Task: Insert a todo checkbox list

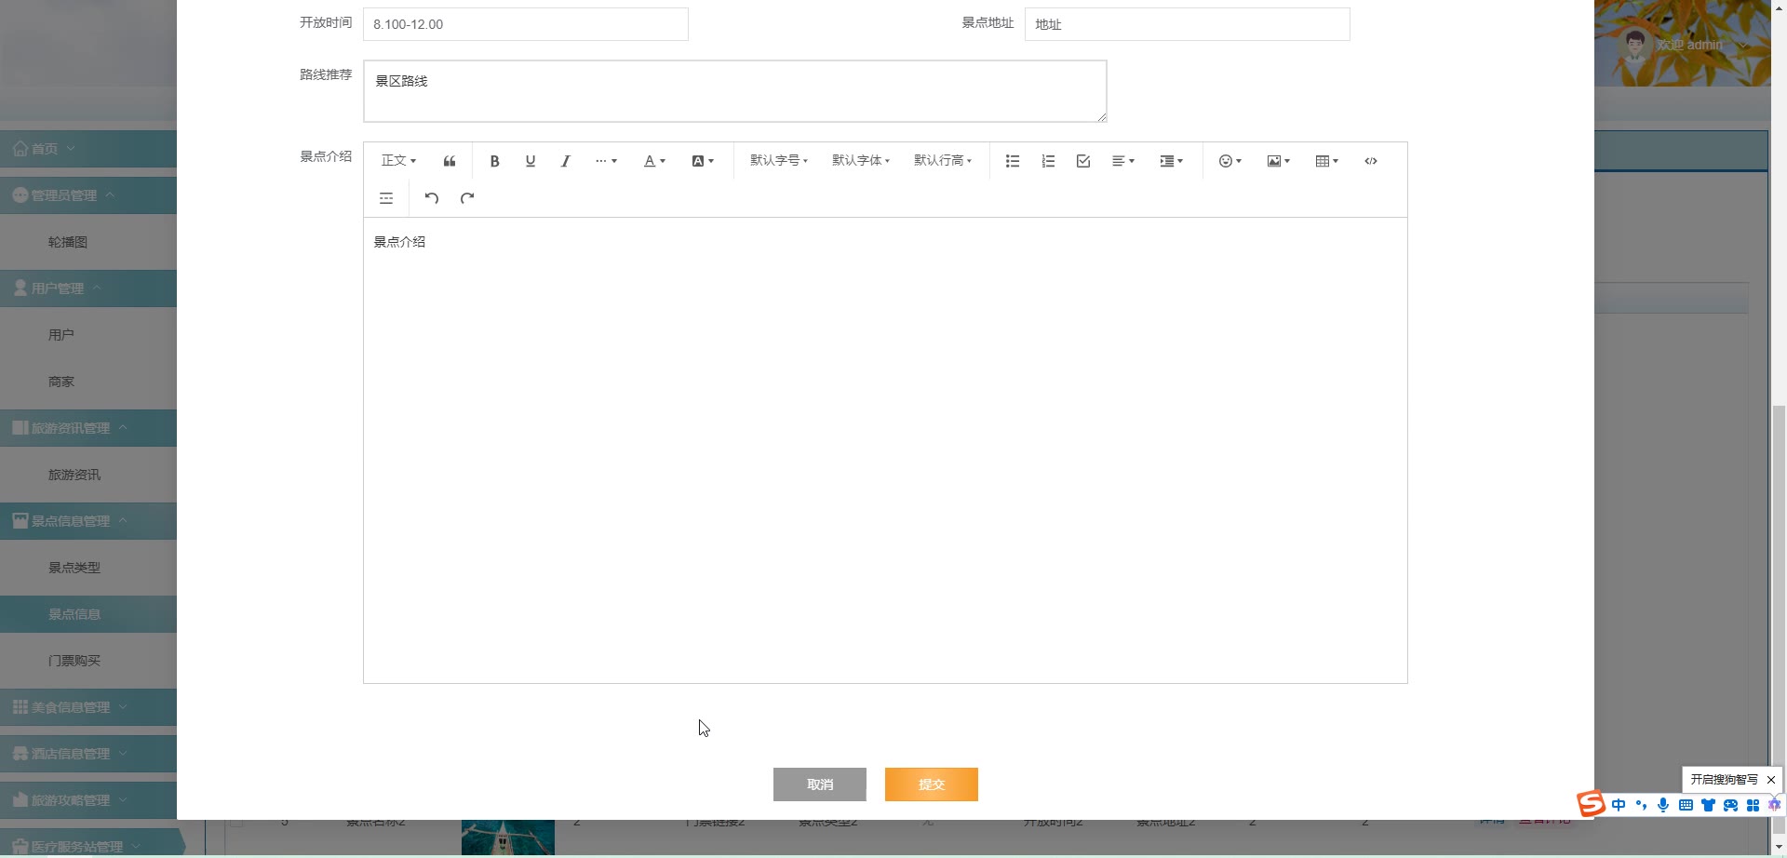Action: 1083,161
